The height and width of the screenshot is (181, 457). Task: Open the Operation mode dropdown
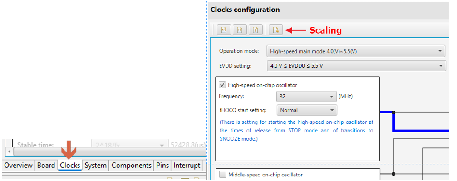click(x=356, y=51)
